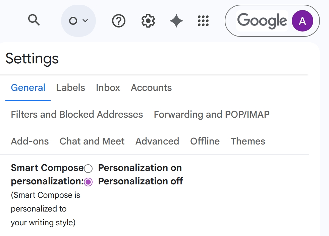Switch to the Offline settings tab
This screenshot has width=329, height=236.
point(205,141)
